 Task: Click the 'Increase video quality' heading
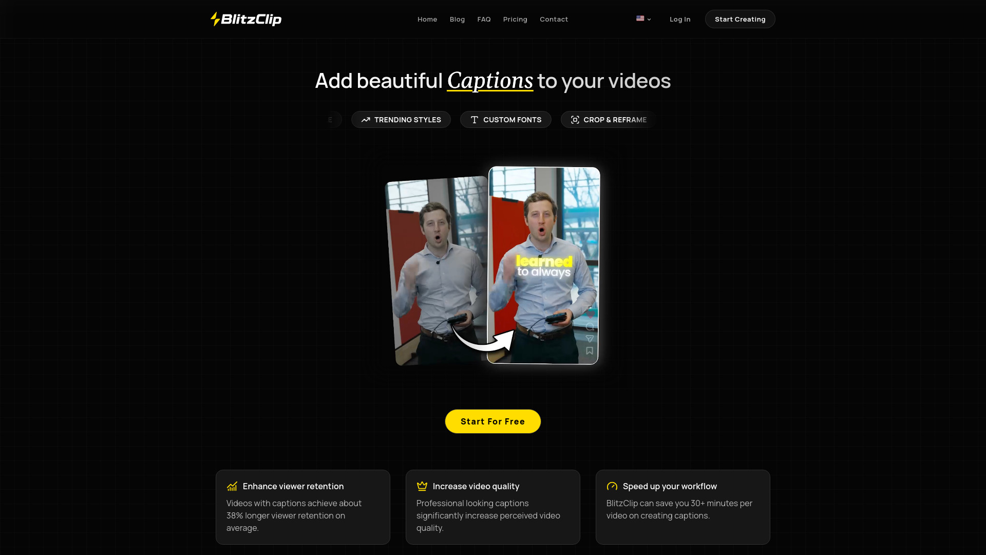click(x=476, y=486)
